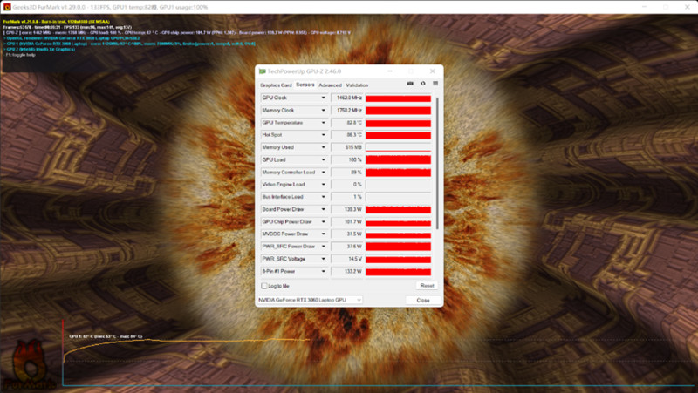The width and height of the screenshot is (698, 393).
Task: Take a GPU-Z screenshot with camera icon
Action: (x=410, y=84)
